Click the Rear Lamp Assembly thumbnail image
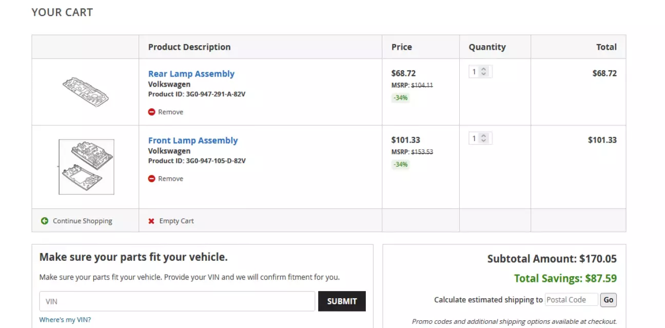Screen dimensions: 665x328 click(x=85, y=92)
